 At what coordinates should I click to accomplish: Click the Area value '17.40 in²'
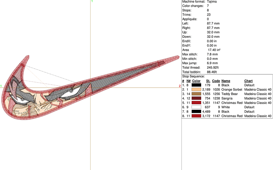(214, 50)
